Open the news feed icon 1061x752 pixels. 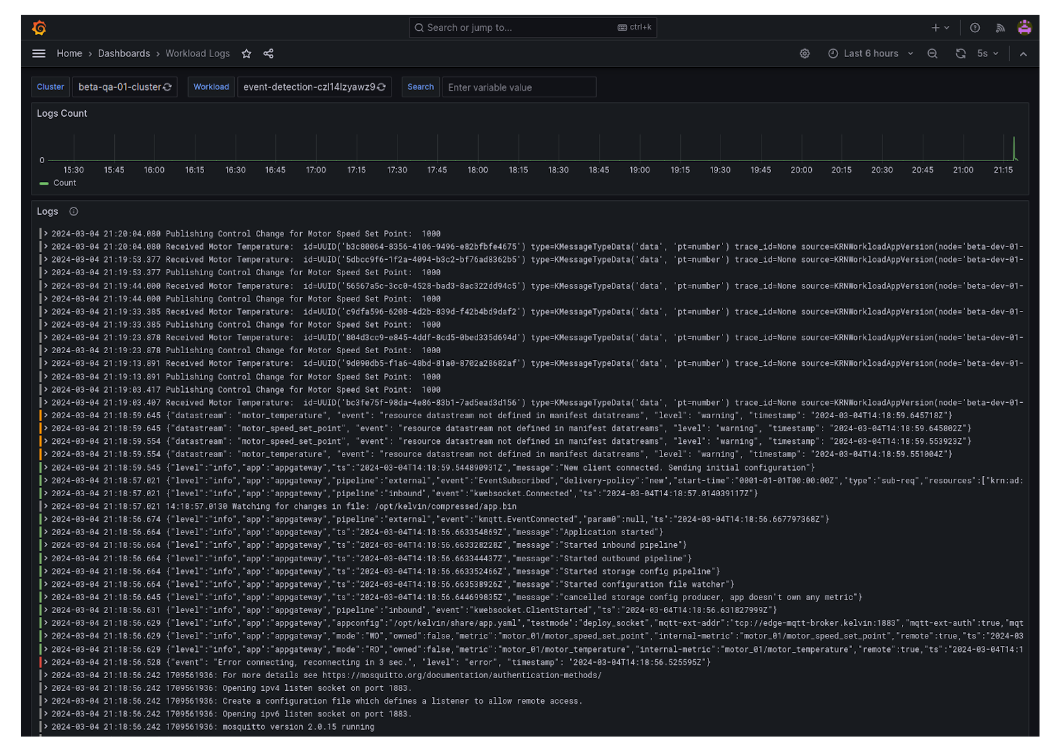(x=1000, y=28)
